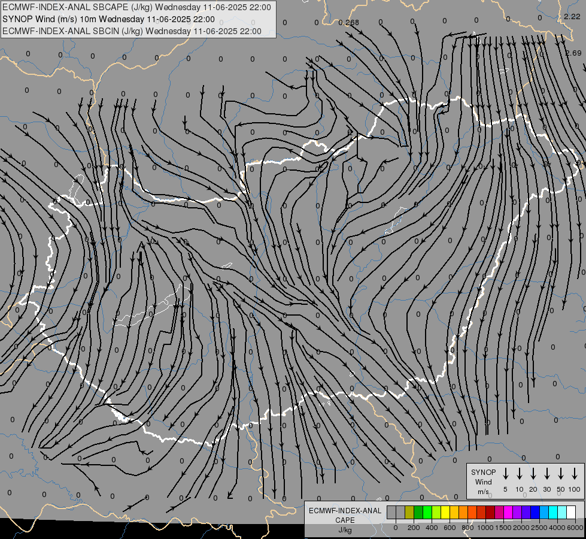586x539 pixels.
Task: Click the 10 m/s wind arrow in legend
Action: (x=519, y=474)
